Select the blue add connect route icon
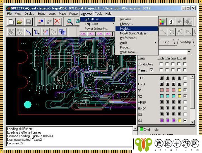The image size is (202, 153). point(28,32)
